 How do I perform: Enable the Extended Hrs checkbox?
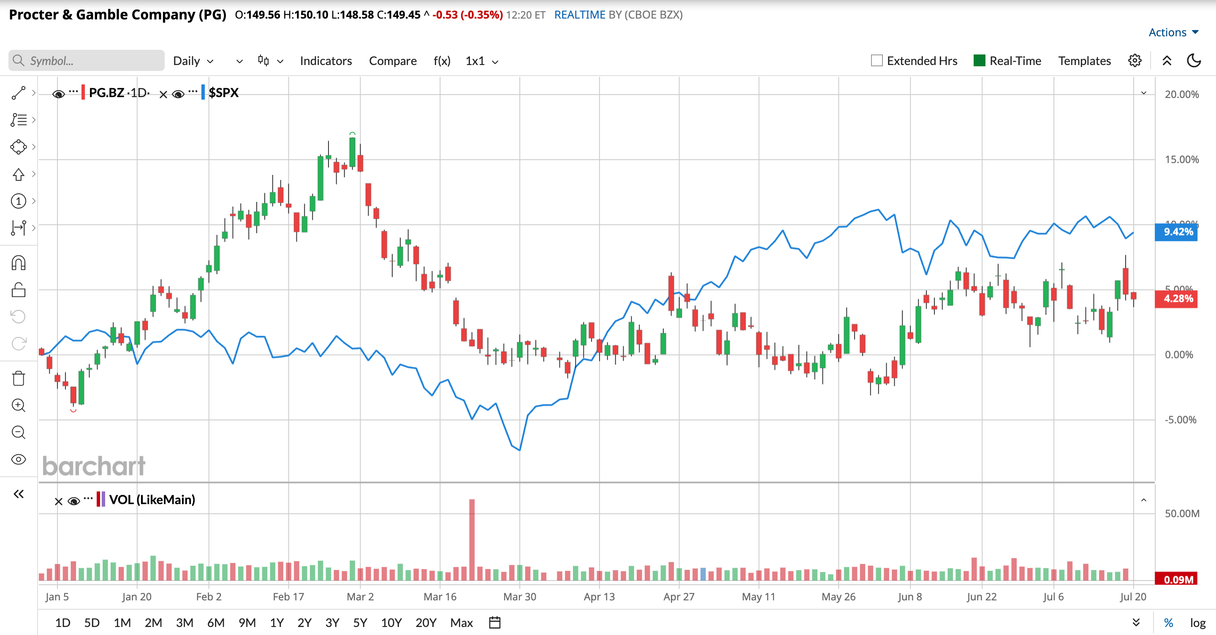(x=877, y=60)
